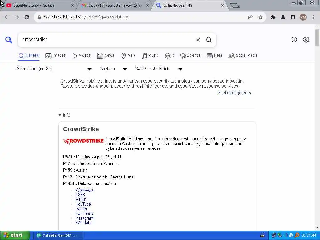Screen dimensions: 320x240
Task: Select the It search category
Action: point(169,56)
